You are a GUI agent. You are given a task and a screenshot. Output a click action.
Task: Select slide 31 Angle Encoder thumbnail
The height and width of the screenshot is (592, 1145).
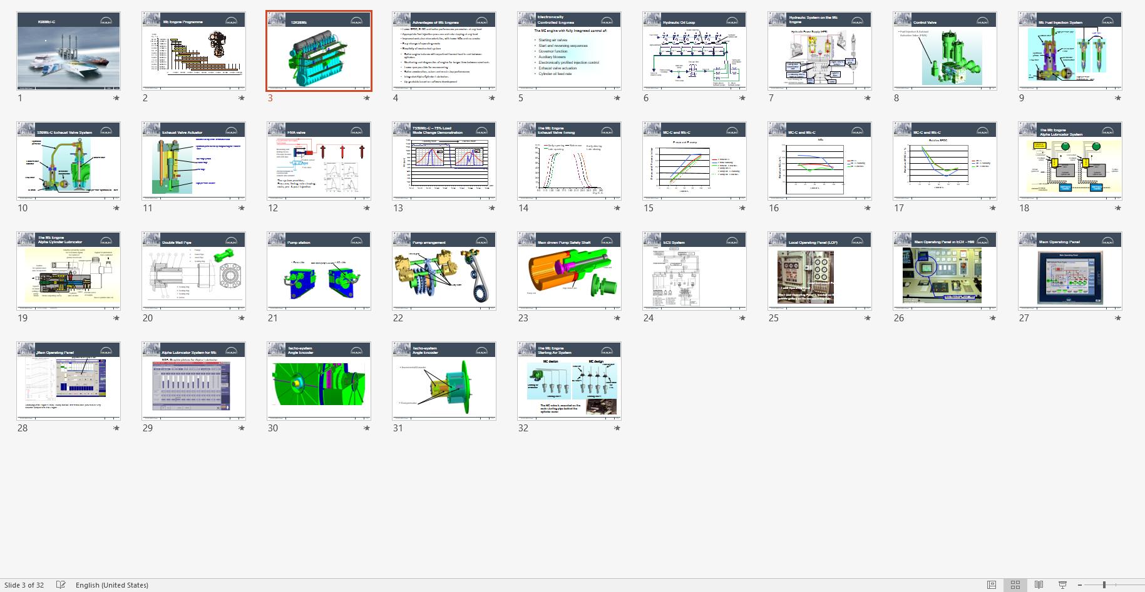[444, 381]
